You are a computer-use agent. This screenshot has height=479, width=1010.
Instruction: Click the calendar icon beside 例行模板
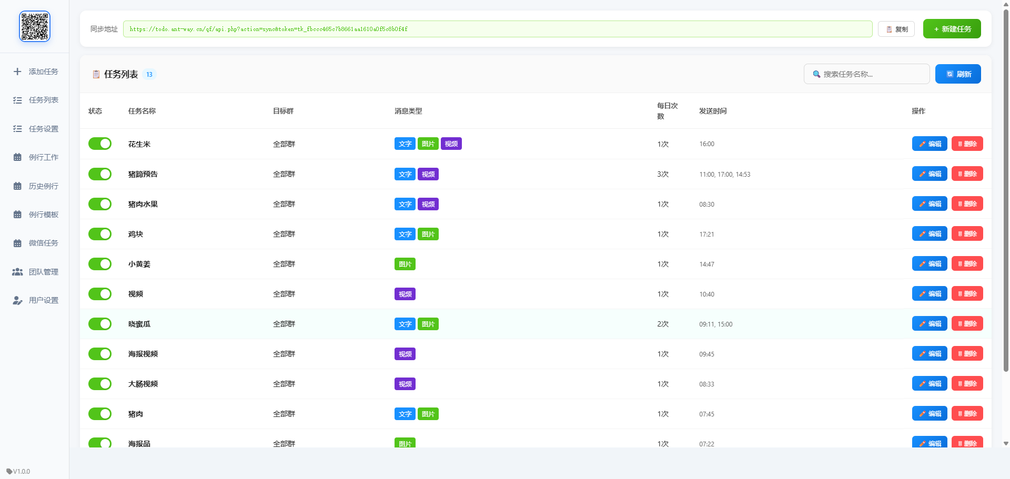17,215
